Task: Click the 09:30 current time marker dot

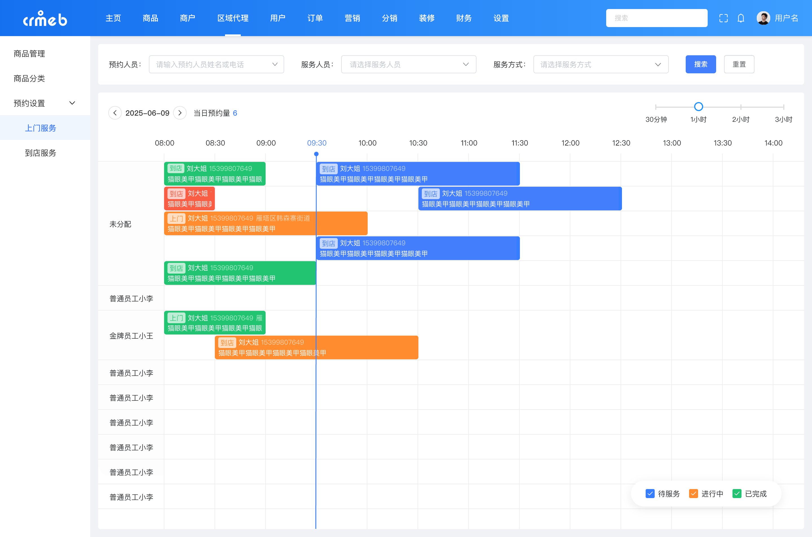Action: (x=316, y=154)
